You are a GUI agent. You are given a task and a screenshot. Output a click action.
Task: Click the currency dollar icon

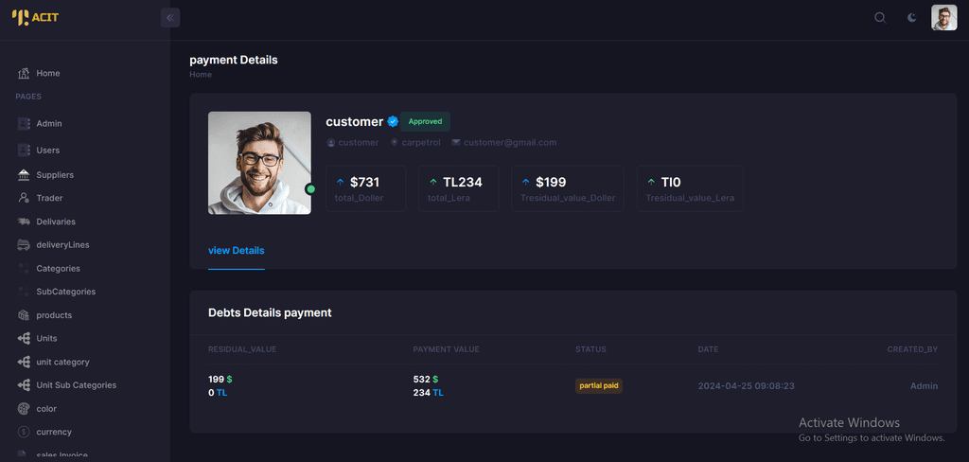(x=24, y=432)
